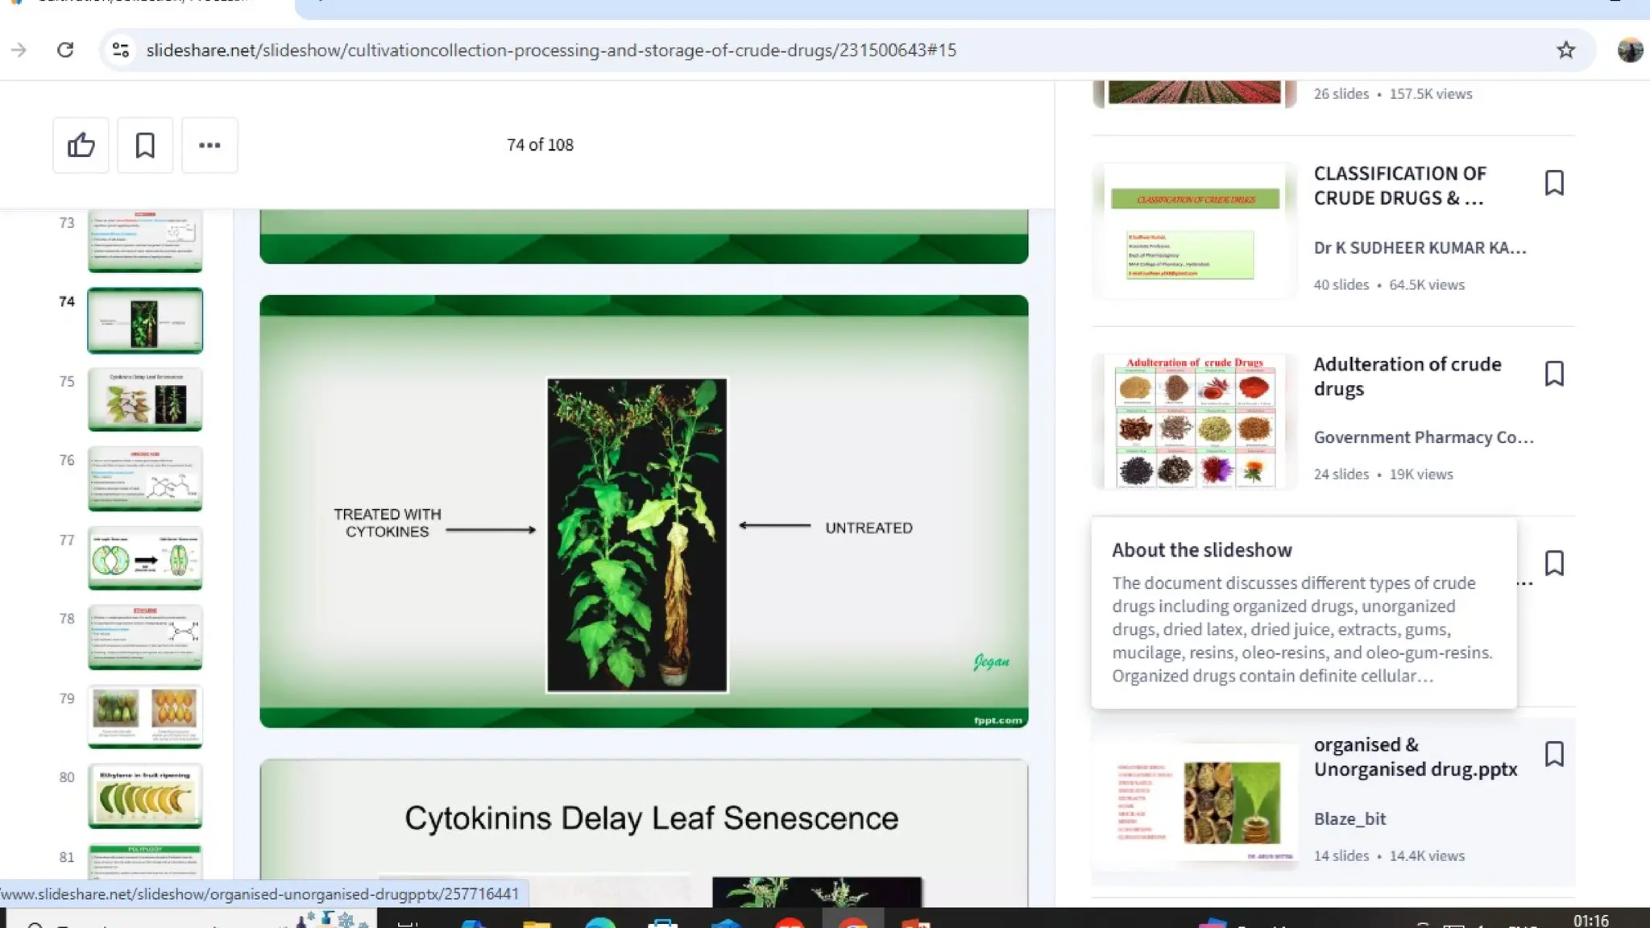Select slide 76 thumbnail
1650x928 pixels.
coord(145,478)
